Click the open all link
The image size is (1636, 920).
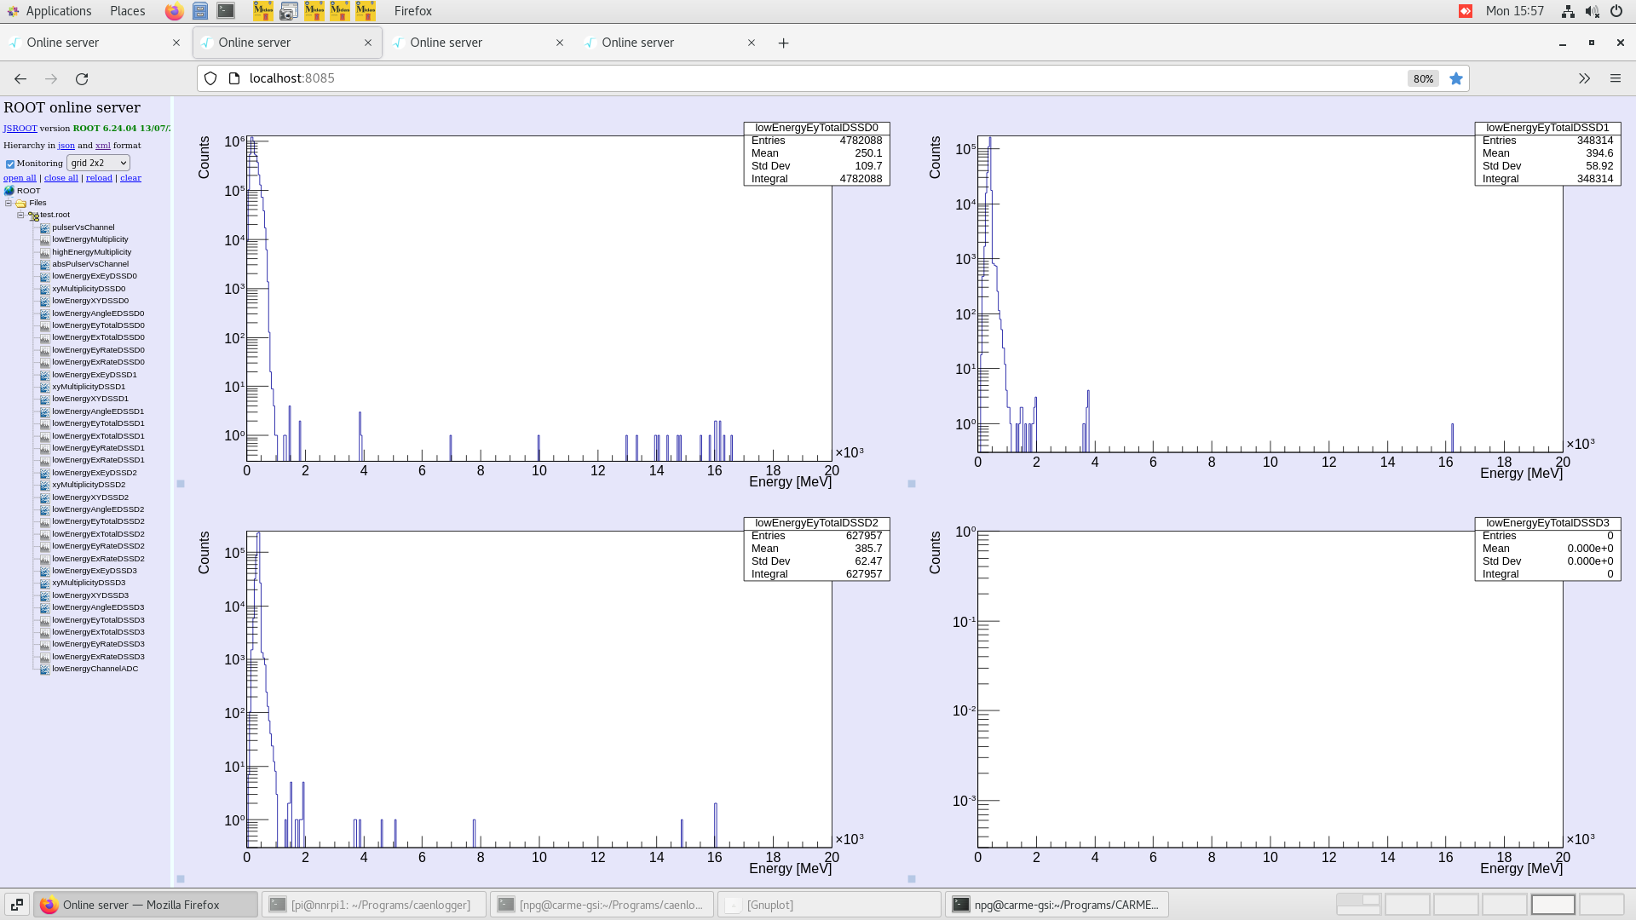point(19,177)
